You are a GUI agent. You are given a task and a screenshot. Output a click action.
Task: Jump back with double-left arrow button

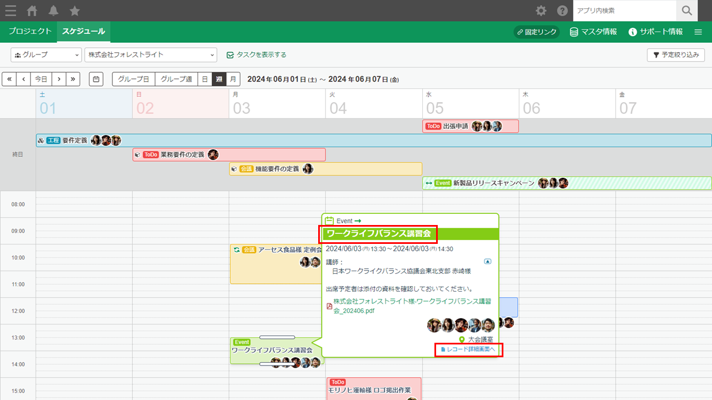(x=9, y=79)
